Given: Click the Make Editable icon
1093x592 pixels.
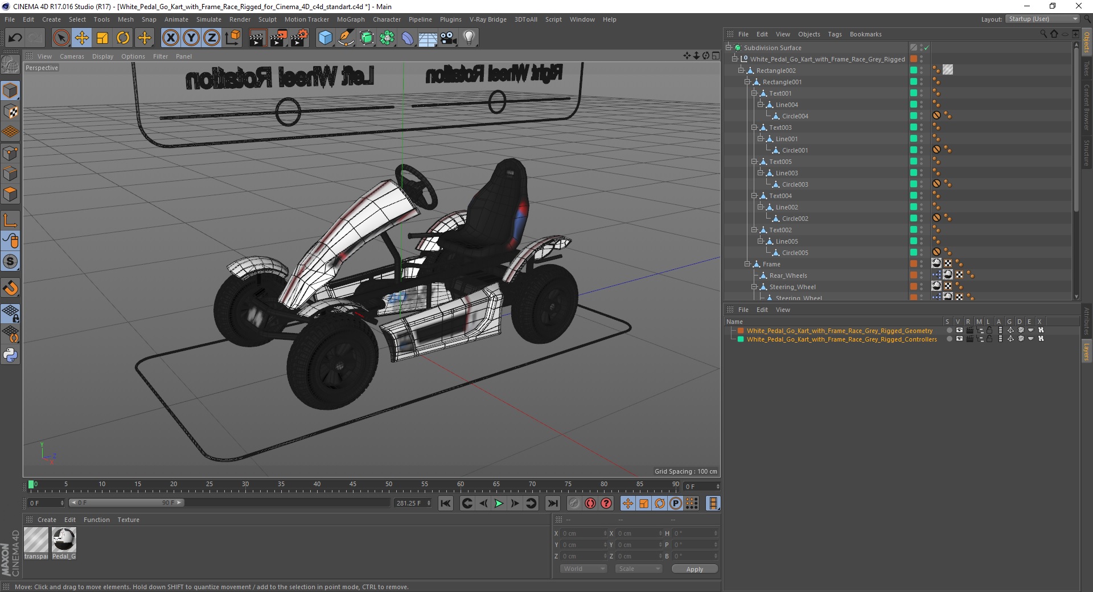Looking at the screenshot, I should pyautogui.click(x=10, y=65).
